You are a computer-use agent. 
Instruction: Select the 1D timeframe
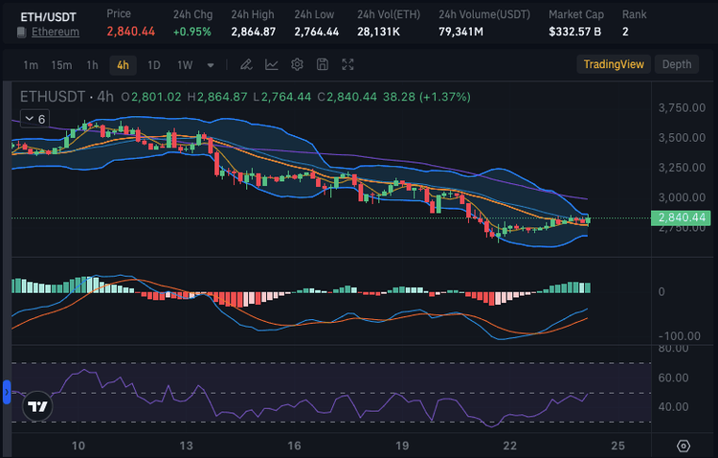coord(153,65)
